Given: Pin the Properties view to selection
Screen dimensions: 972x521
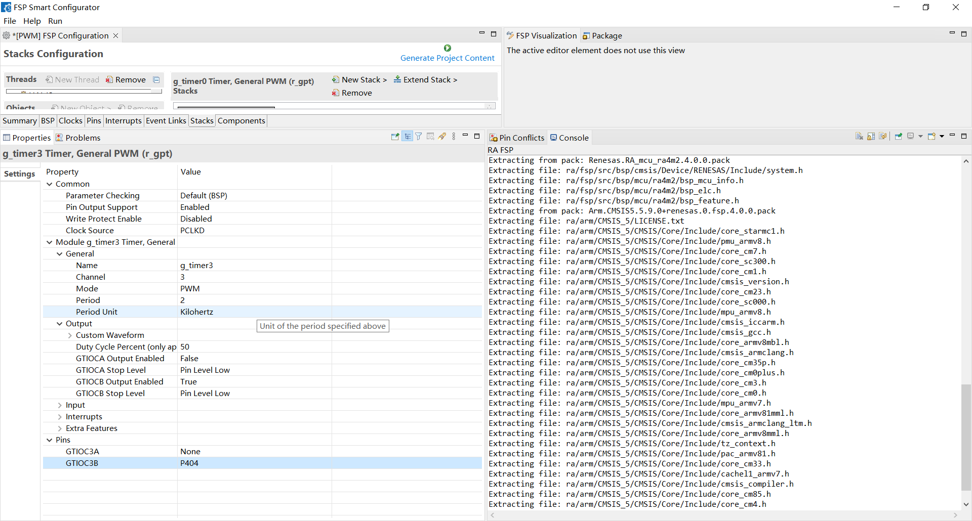Looking at the screenshot, I should click(395, 137).
